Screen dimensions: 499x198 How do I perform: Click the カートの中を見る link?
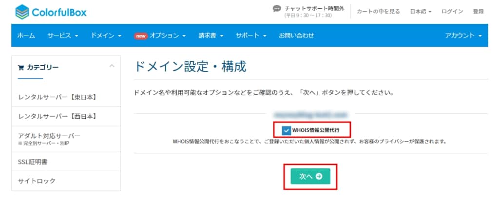click(378, 12)
